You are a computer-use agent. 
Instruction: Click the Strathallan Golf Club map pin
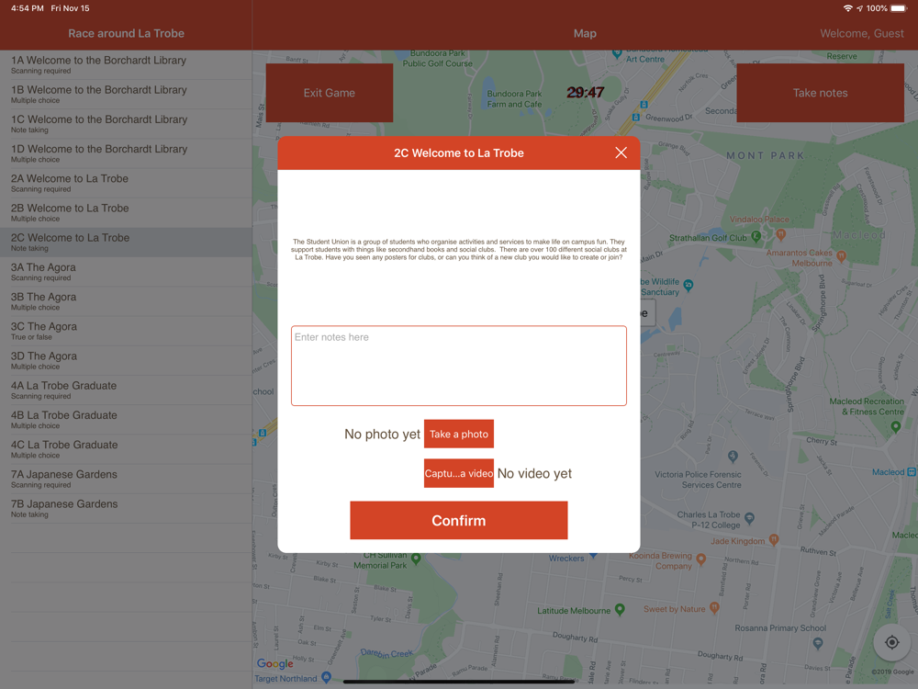click(x=756, y=237)
